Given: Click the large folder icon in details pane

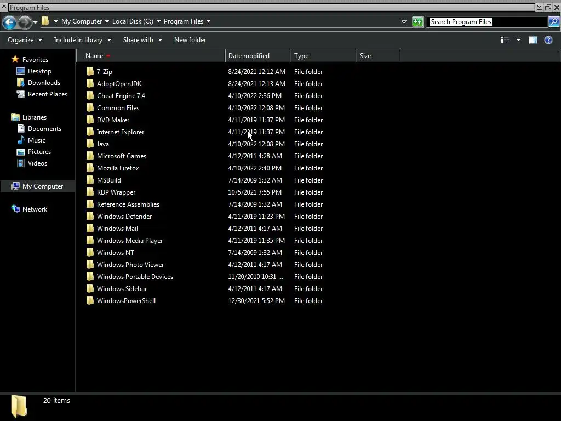Looking at the screenshot, I should tap(19, 406).
